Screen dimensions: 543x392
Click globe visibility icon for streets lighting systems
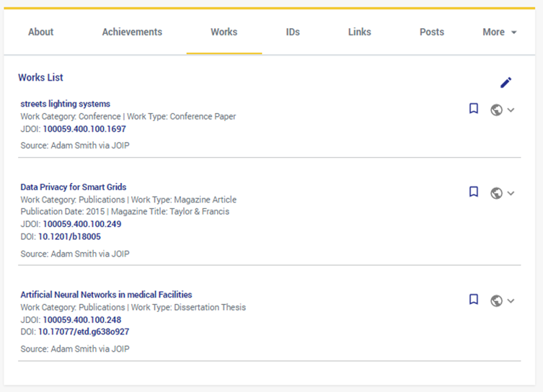(x=496, y=110)
